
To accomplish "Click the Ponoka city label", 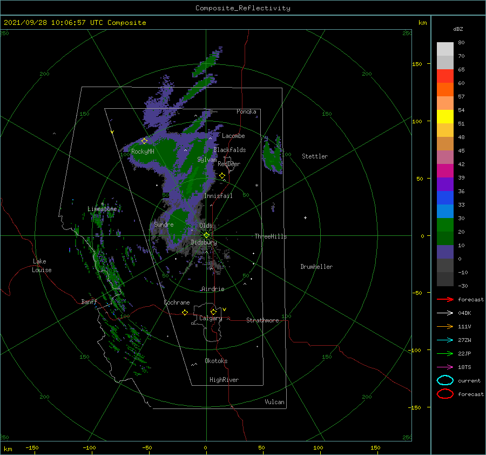I will tap(246, 111).
